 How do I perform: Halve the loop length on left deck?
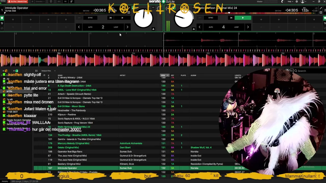coord(79,27)
